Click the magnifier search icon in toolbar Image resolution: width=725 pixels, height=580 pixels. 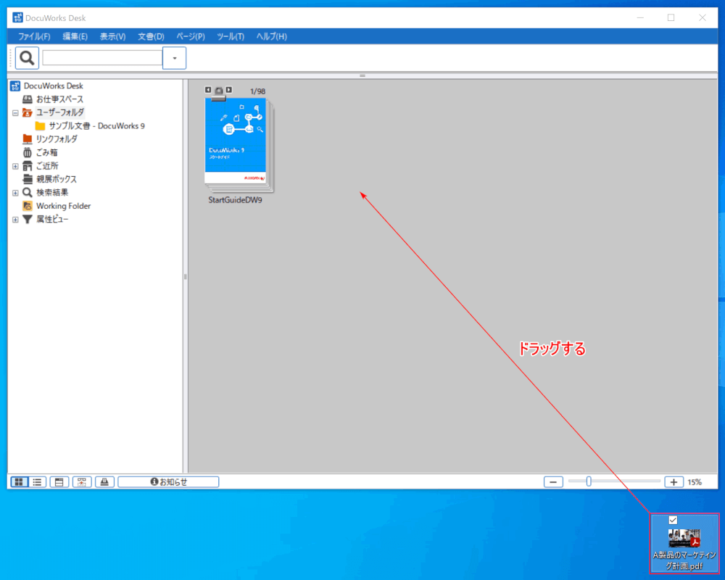pyautogui.click(x=27, y=58)
